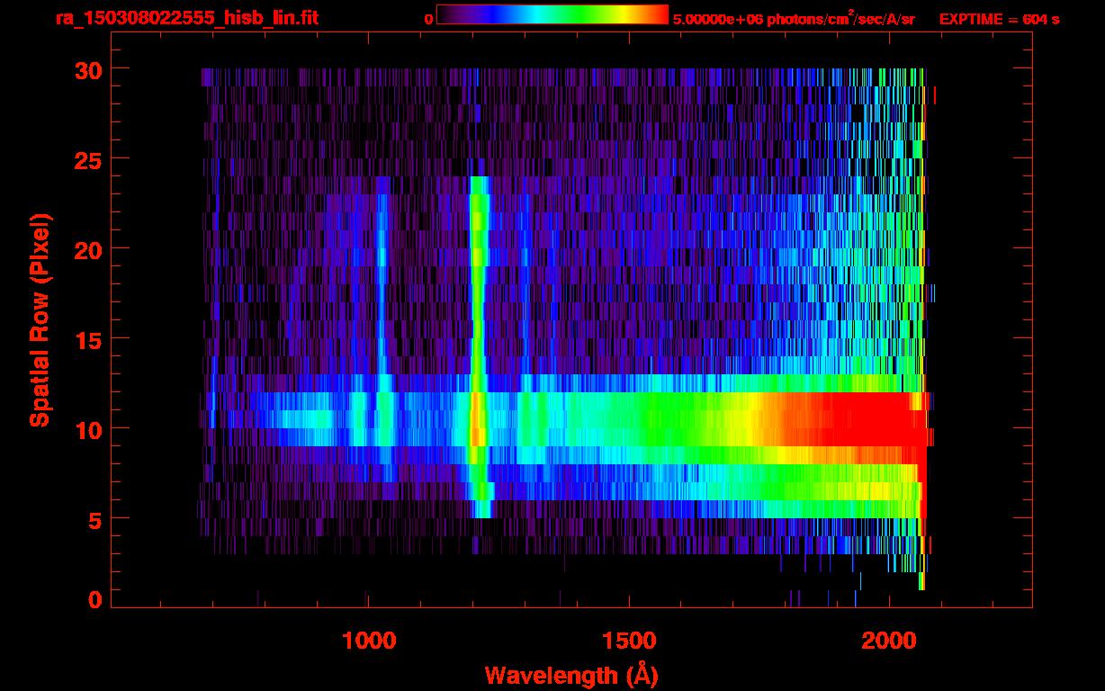Click the 5.00000e+06 photons/cm²/sec/A/sr label
This screenshot has height=691, width=1105.
(x=794, y=19)
